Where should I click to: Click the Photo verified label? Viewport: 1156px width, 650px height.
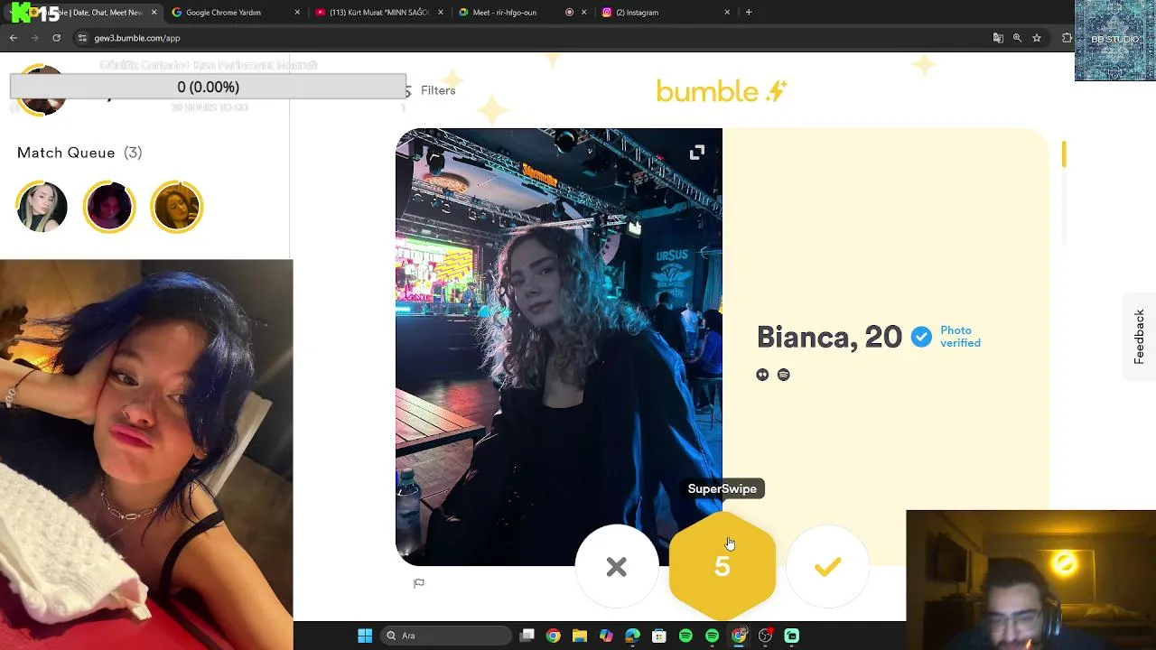[960, 337]
